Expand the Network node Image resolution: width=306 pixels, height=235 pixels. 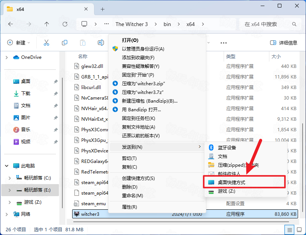click(7, 214)
